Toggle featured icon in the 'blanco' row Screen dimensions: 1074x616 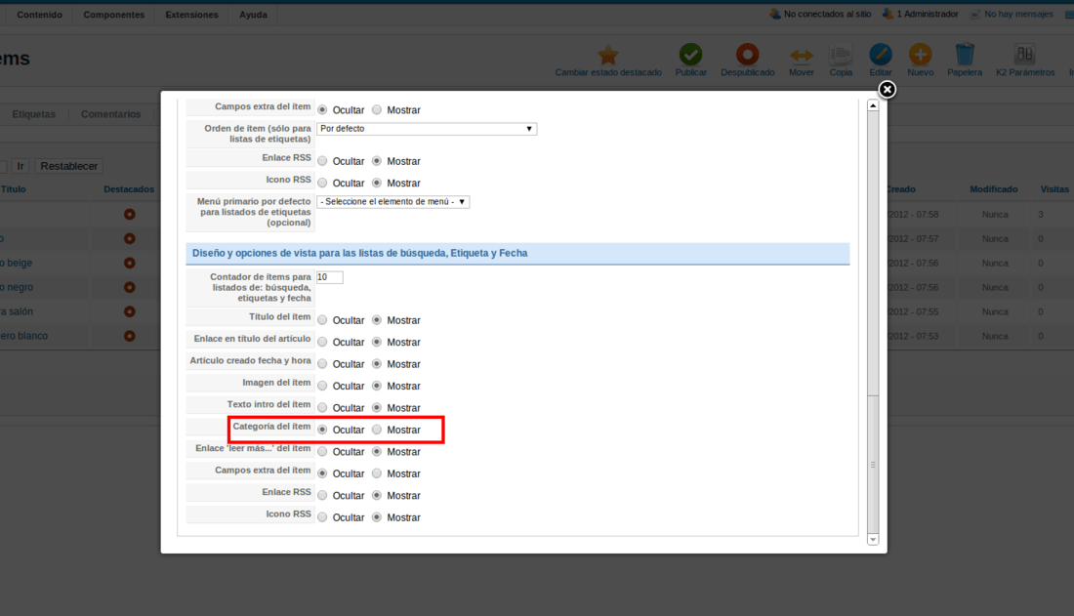[x=130, y=336]
